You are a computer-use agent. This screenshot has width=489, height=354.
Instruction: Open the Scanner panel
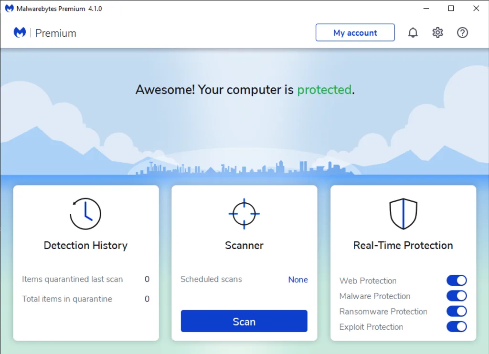244,245
